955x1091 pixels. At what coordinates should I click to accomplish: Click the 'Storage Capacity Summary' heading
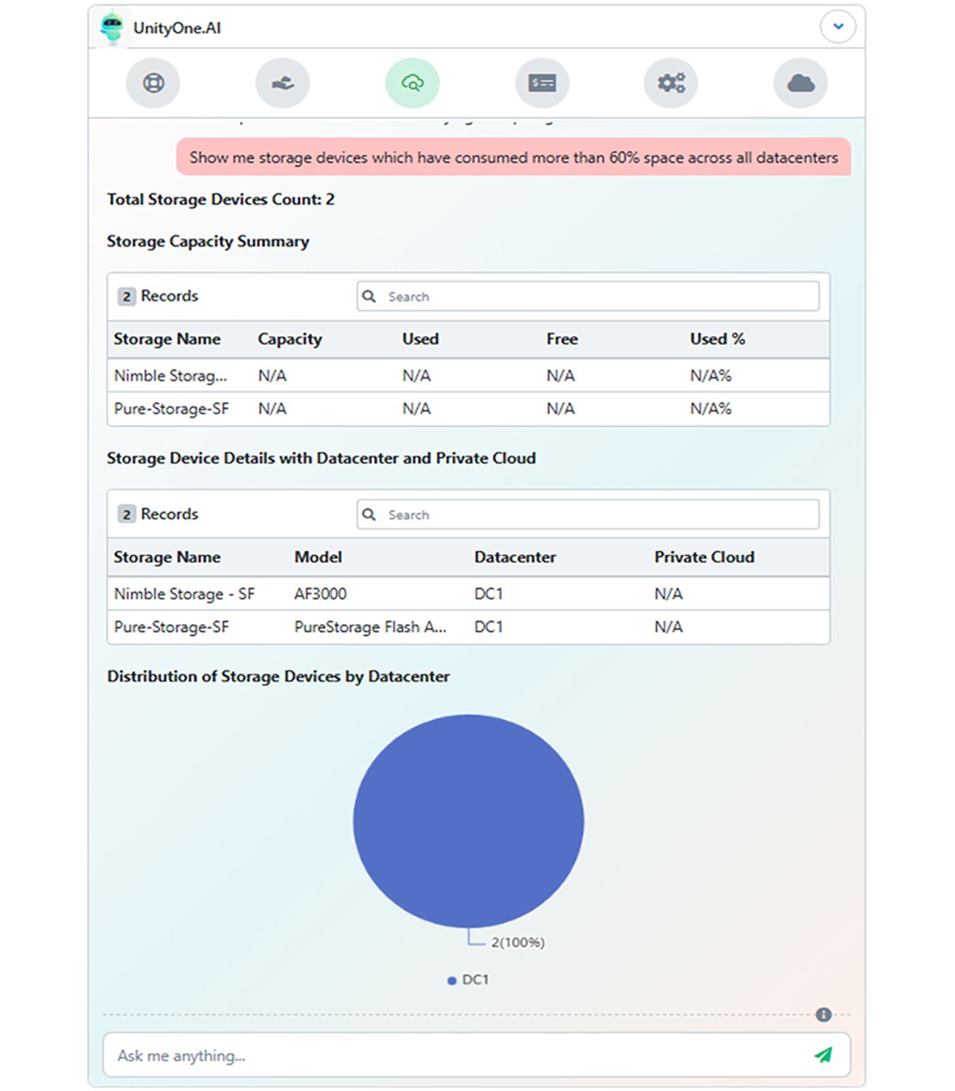click(208, 241)
